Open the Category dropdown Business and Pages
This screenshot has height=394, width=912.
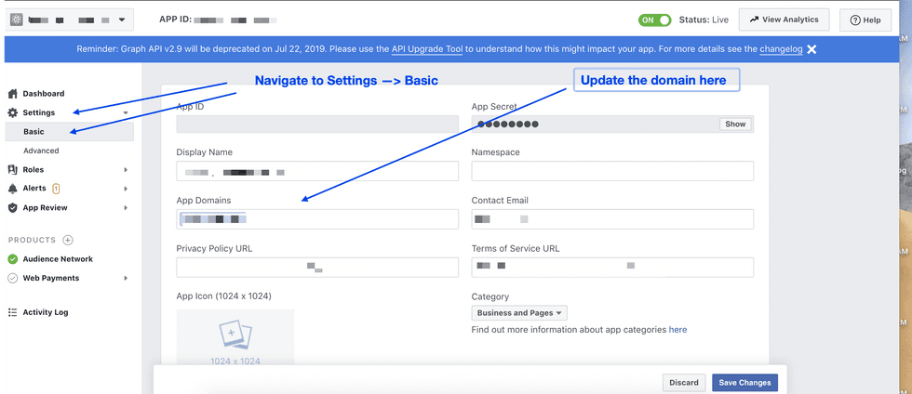[x=519, y=313]
